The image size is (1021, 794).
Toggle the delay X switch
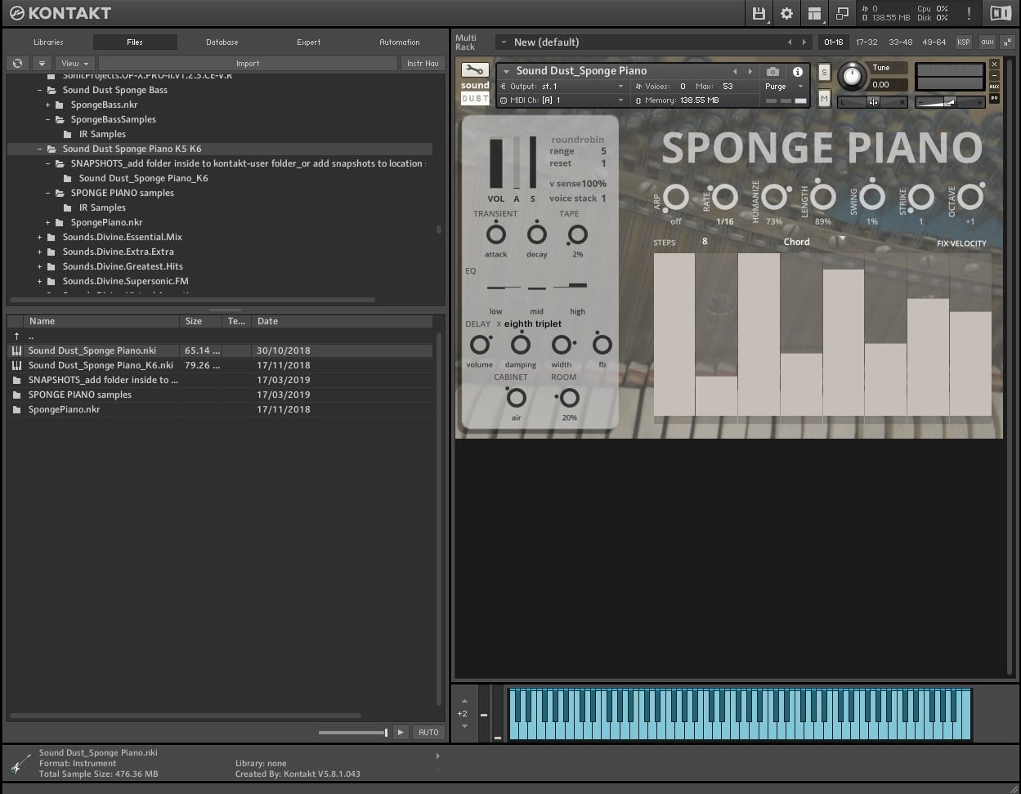[499, 324]
